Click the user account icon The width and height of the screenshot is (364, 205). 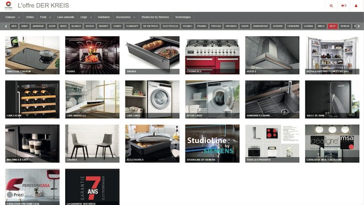click(x=356, y=6)
